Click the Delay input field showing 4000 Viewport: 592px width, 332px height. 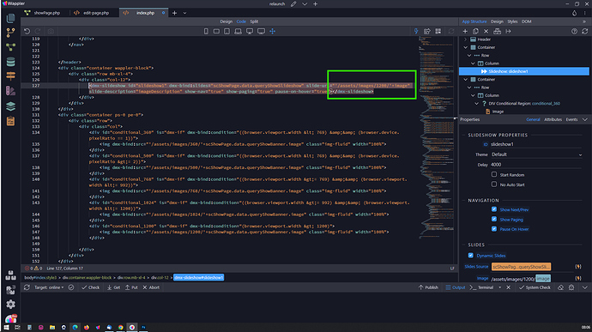(536, 165)
